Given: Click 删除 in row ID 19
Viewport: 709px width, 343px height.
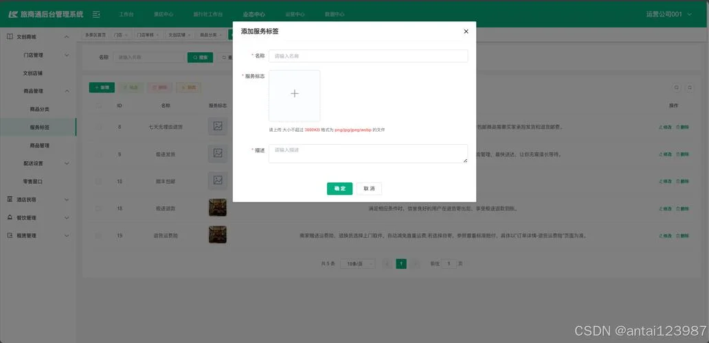Looking at the screenshot, I should [x=683, y=235].
